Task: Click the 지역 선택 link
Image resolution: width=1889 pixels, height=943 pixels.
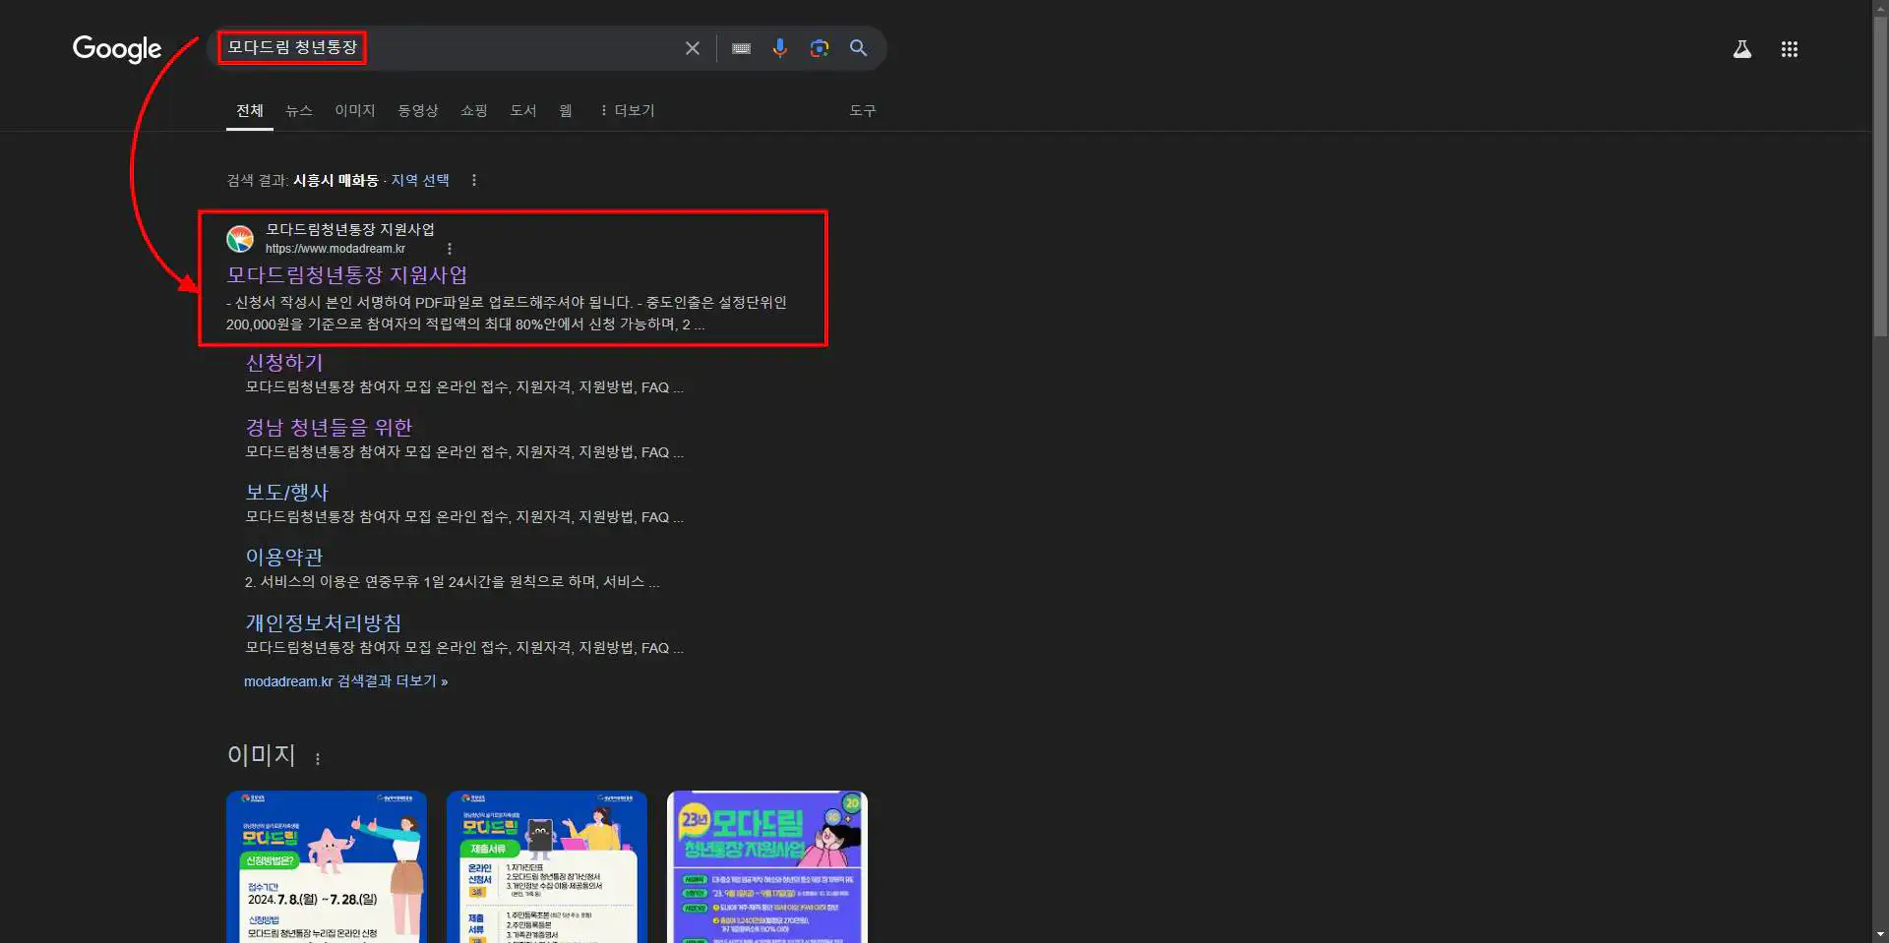Action: point(420,180)
